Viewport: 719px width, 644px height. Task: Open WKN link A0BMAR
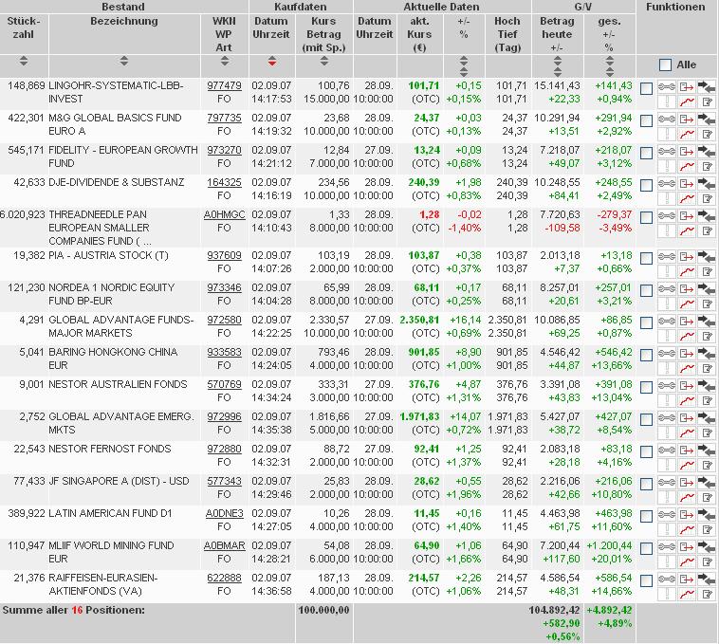point(224,546)
